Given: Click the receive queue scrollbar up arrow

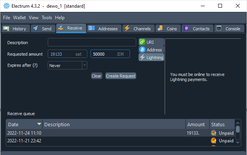Looking at the screenshot, I should (x=238, y=123).
